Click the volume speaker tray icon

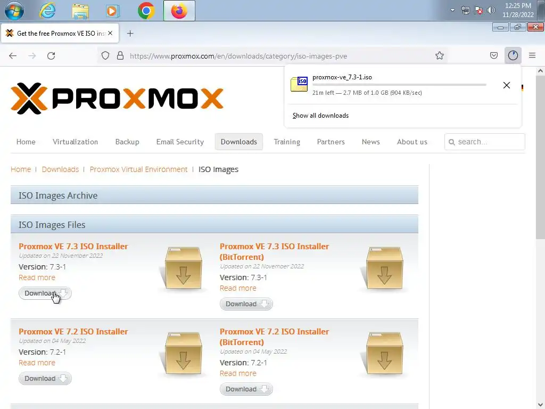tap(491, 10)
